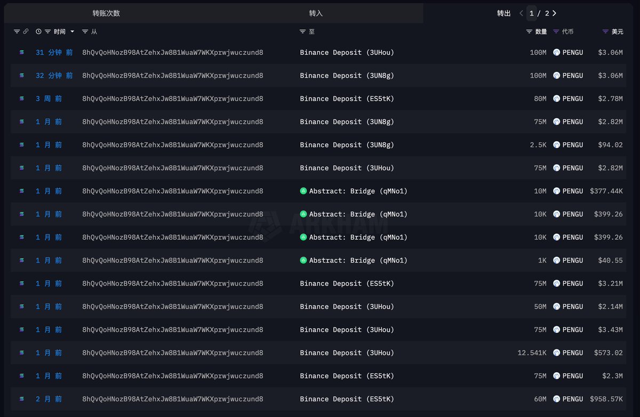Click the 数量 column header label
Screen dimensions: 640x417
point(541,31)
